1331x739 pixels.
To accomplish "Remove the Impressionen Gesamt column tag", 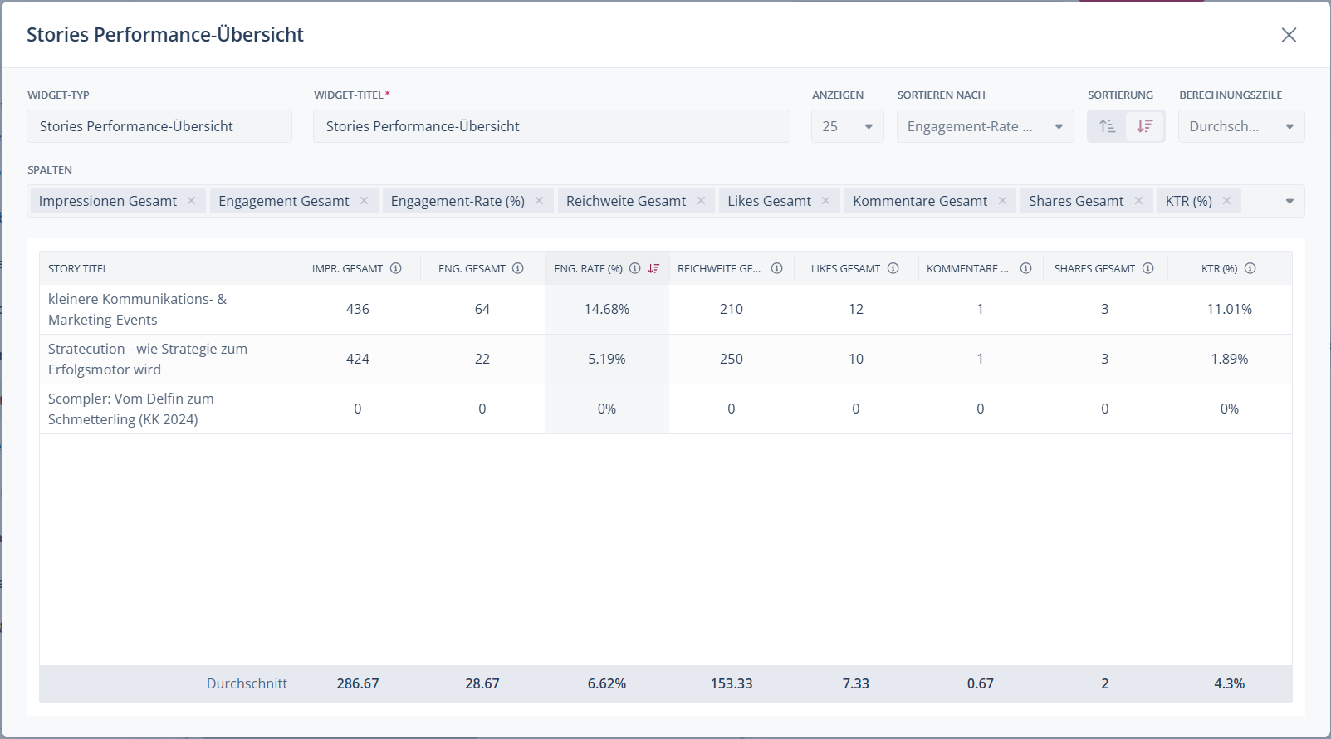I will [191, 201].
